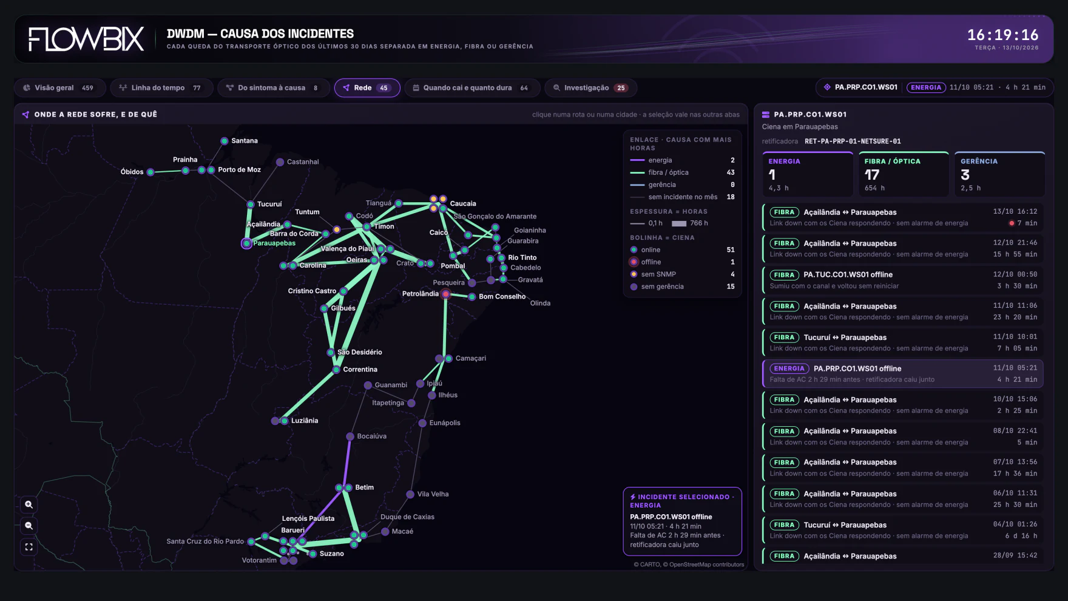Open the 13/10 16:12 Açailândia incident
Viewport: 1068px width, 601px height.
903,217
